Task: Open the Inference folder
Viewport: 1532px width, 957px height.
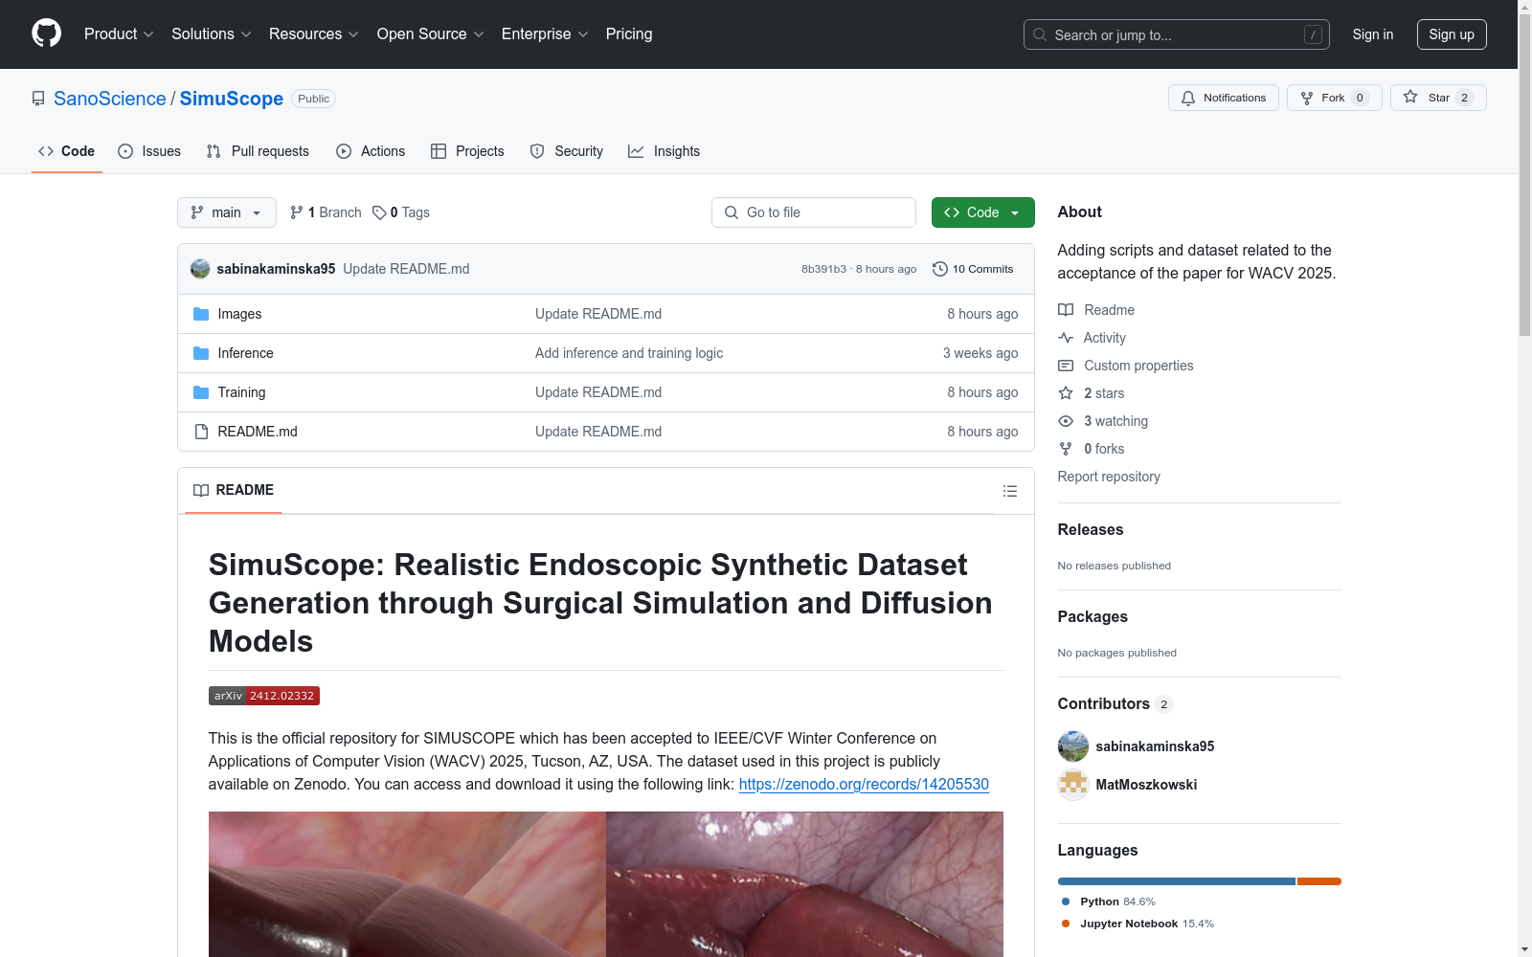Action: 245,353
